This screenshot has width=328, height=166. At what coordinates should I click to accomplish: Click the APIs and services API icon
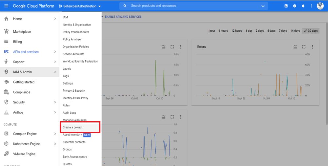[6, 52]
